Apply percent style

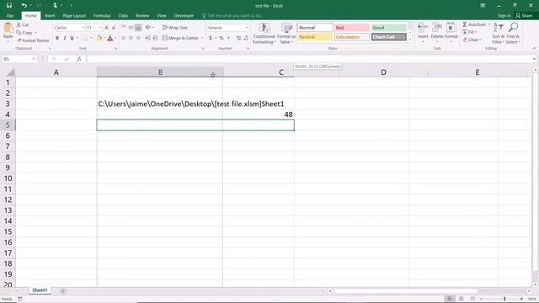click(x=221, y=38)
